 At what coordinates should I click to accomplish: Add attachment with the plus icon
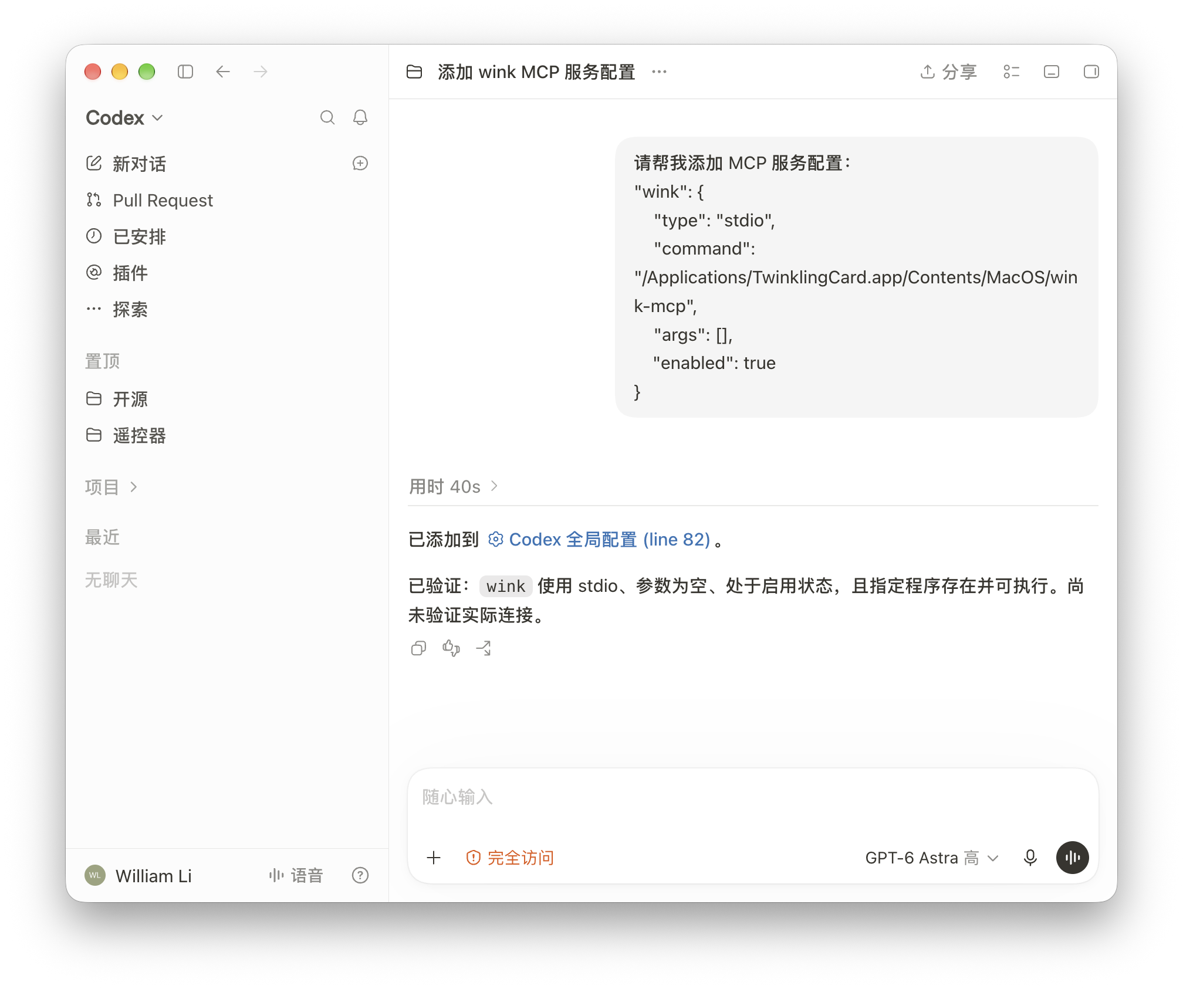pos(434,858)
